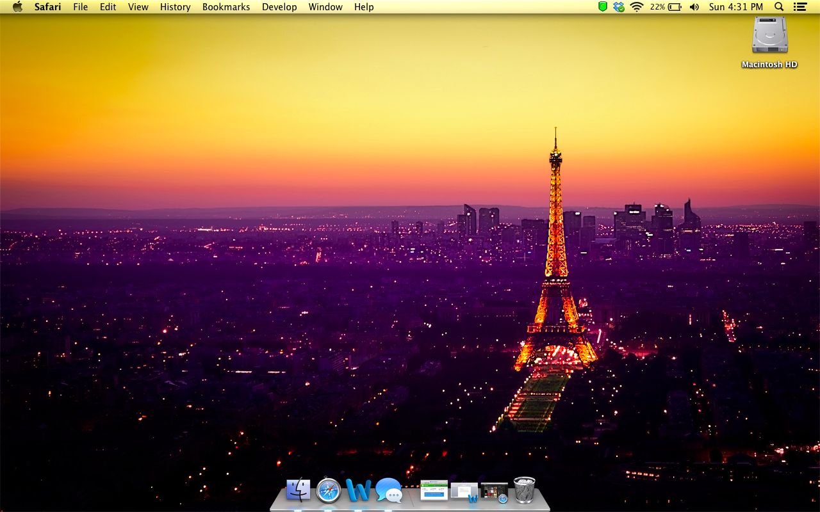Image resolution: width=820 pixels, height=512 pixels.
Task: Click the date and time clock
Action: click(736, 7)
